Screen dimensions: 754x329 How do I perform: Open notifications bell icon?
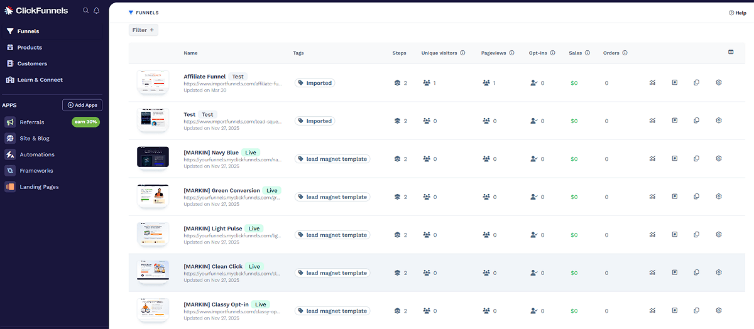point(97,11)
